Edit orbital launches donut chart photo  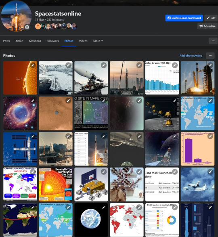coord(175,208)
